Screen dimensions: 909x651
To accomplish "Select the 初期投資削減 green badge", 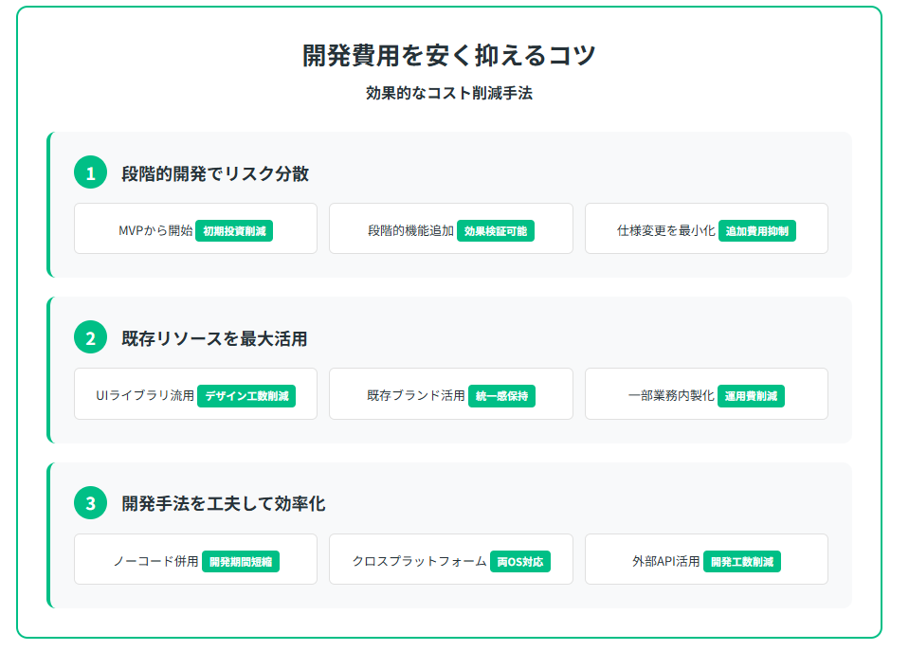I will (x=234, y=230).
